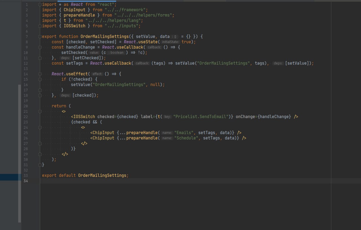This screenshot has height=230, width=361.
Task: Click line number 12 in the gutter
Action: tap(26, 63)
